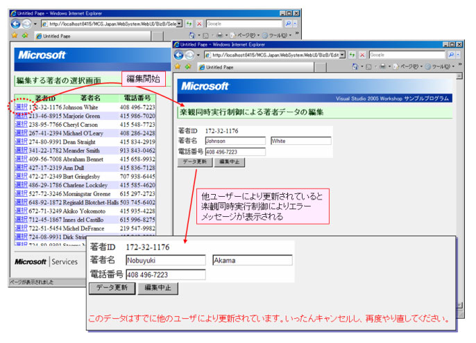Viewport: 476px width, 343px height.
Task: Select Untitled Page tab in the front IE window
Action: pos(255,67)
